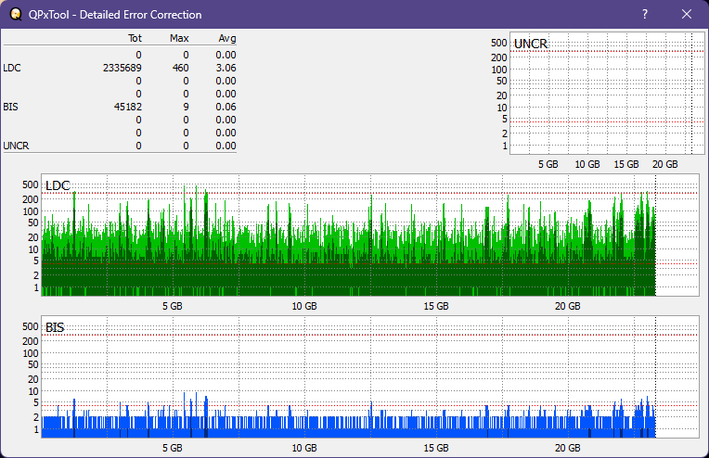Click the Tot column header
This screenshot has height=458, width=709.
click(x=135, y=38)
